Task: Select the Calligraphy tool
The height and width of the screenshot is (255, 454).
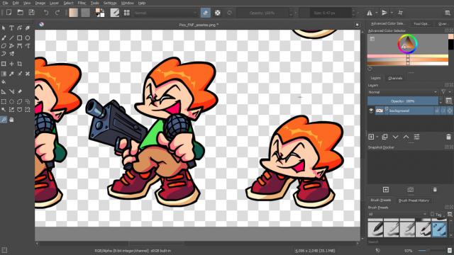Action: pyautogui.click(x=28, y=28)
